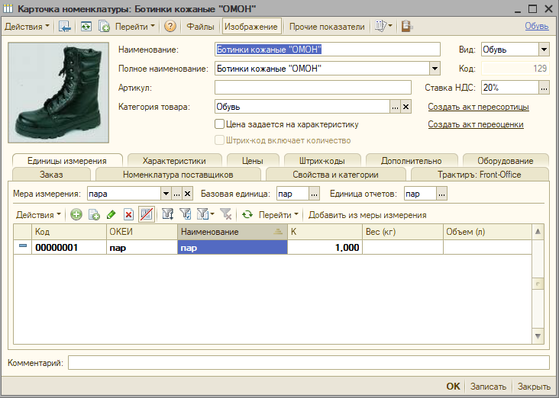Open the Действия menu in main toolbar
This screenshot has width=559, height=398.
click(27, 26)
